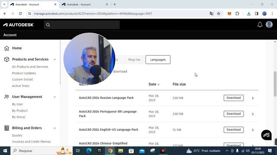Image resolution: width=277 pixels, height=155 pixels.
Task: Go back with the browser back arrow
Action: (5, 13)
